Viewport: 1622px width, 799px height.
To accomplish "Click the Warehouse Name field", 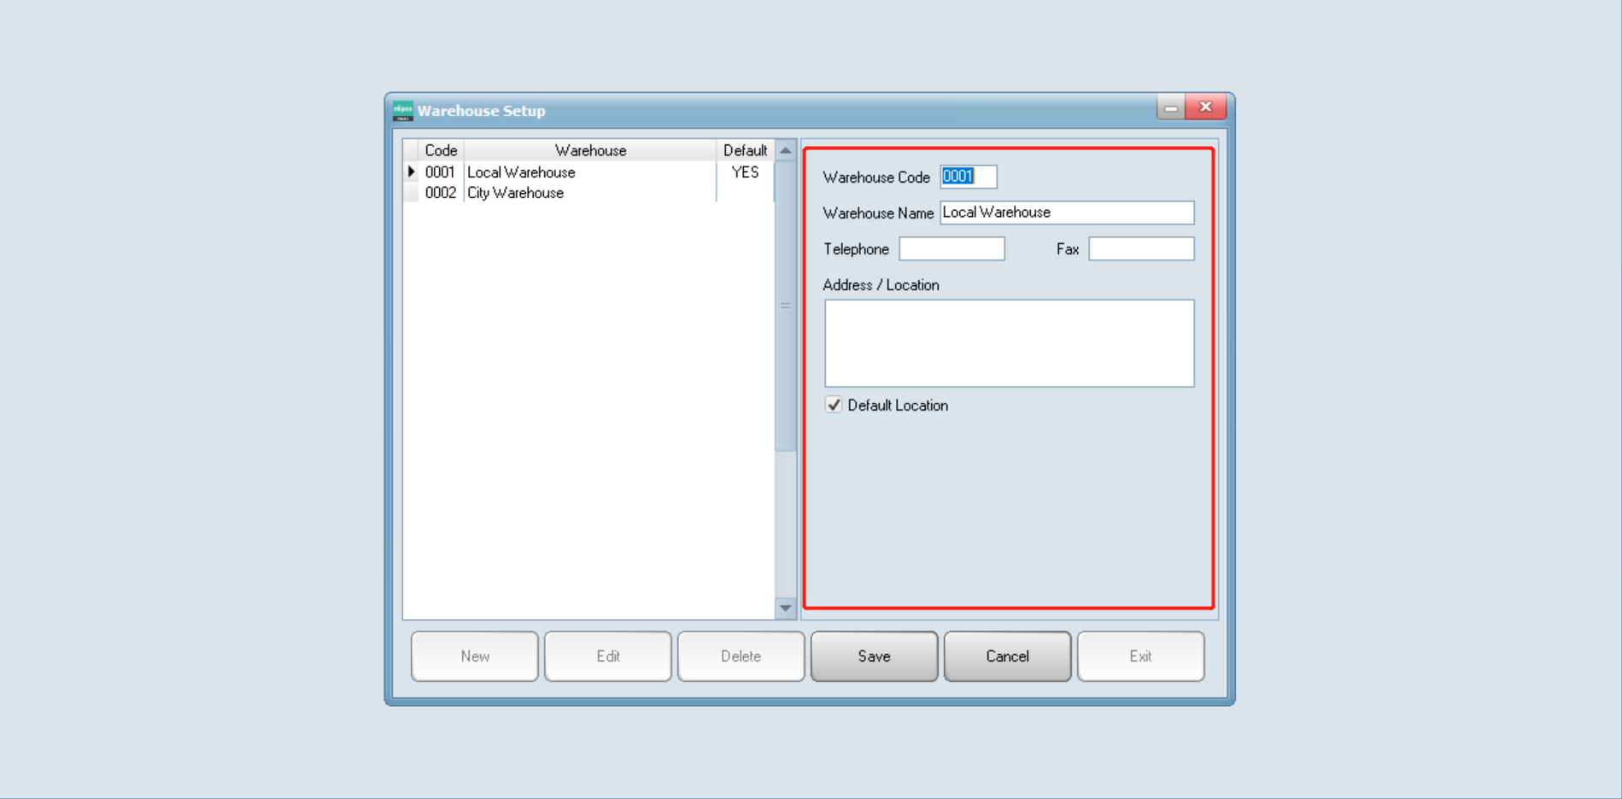I will click(1066, 212).
